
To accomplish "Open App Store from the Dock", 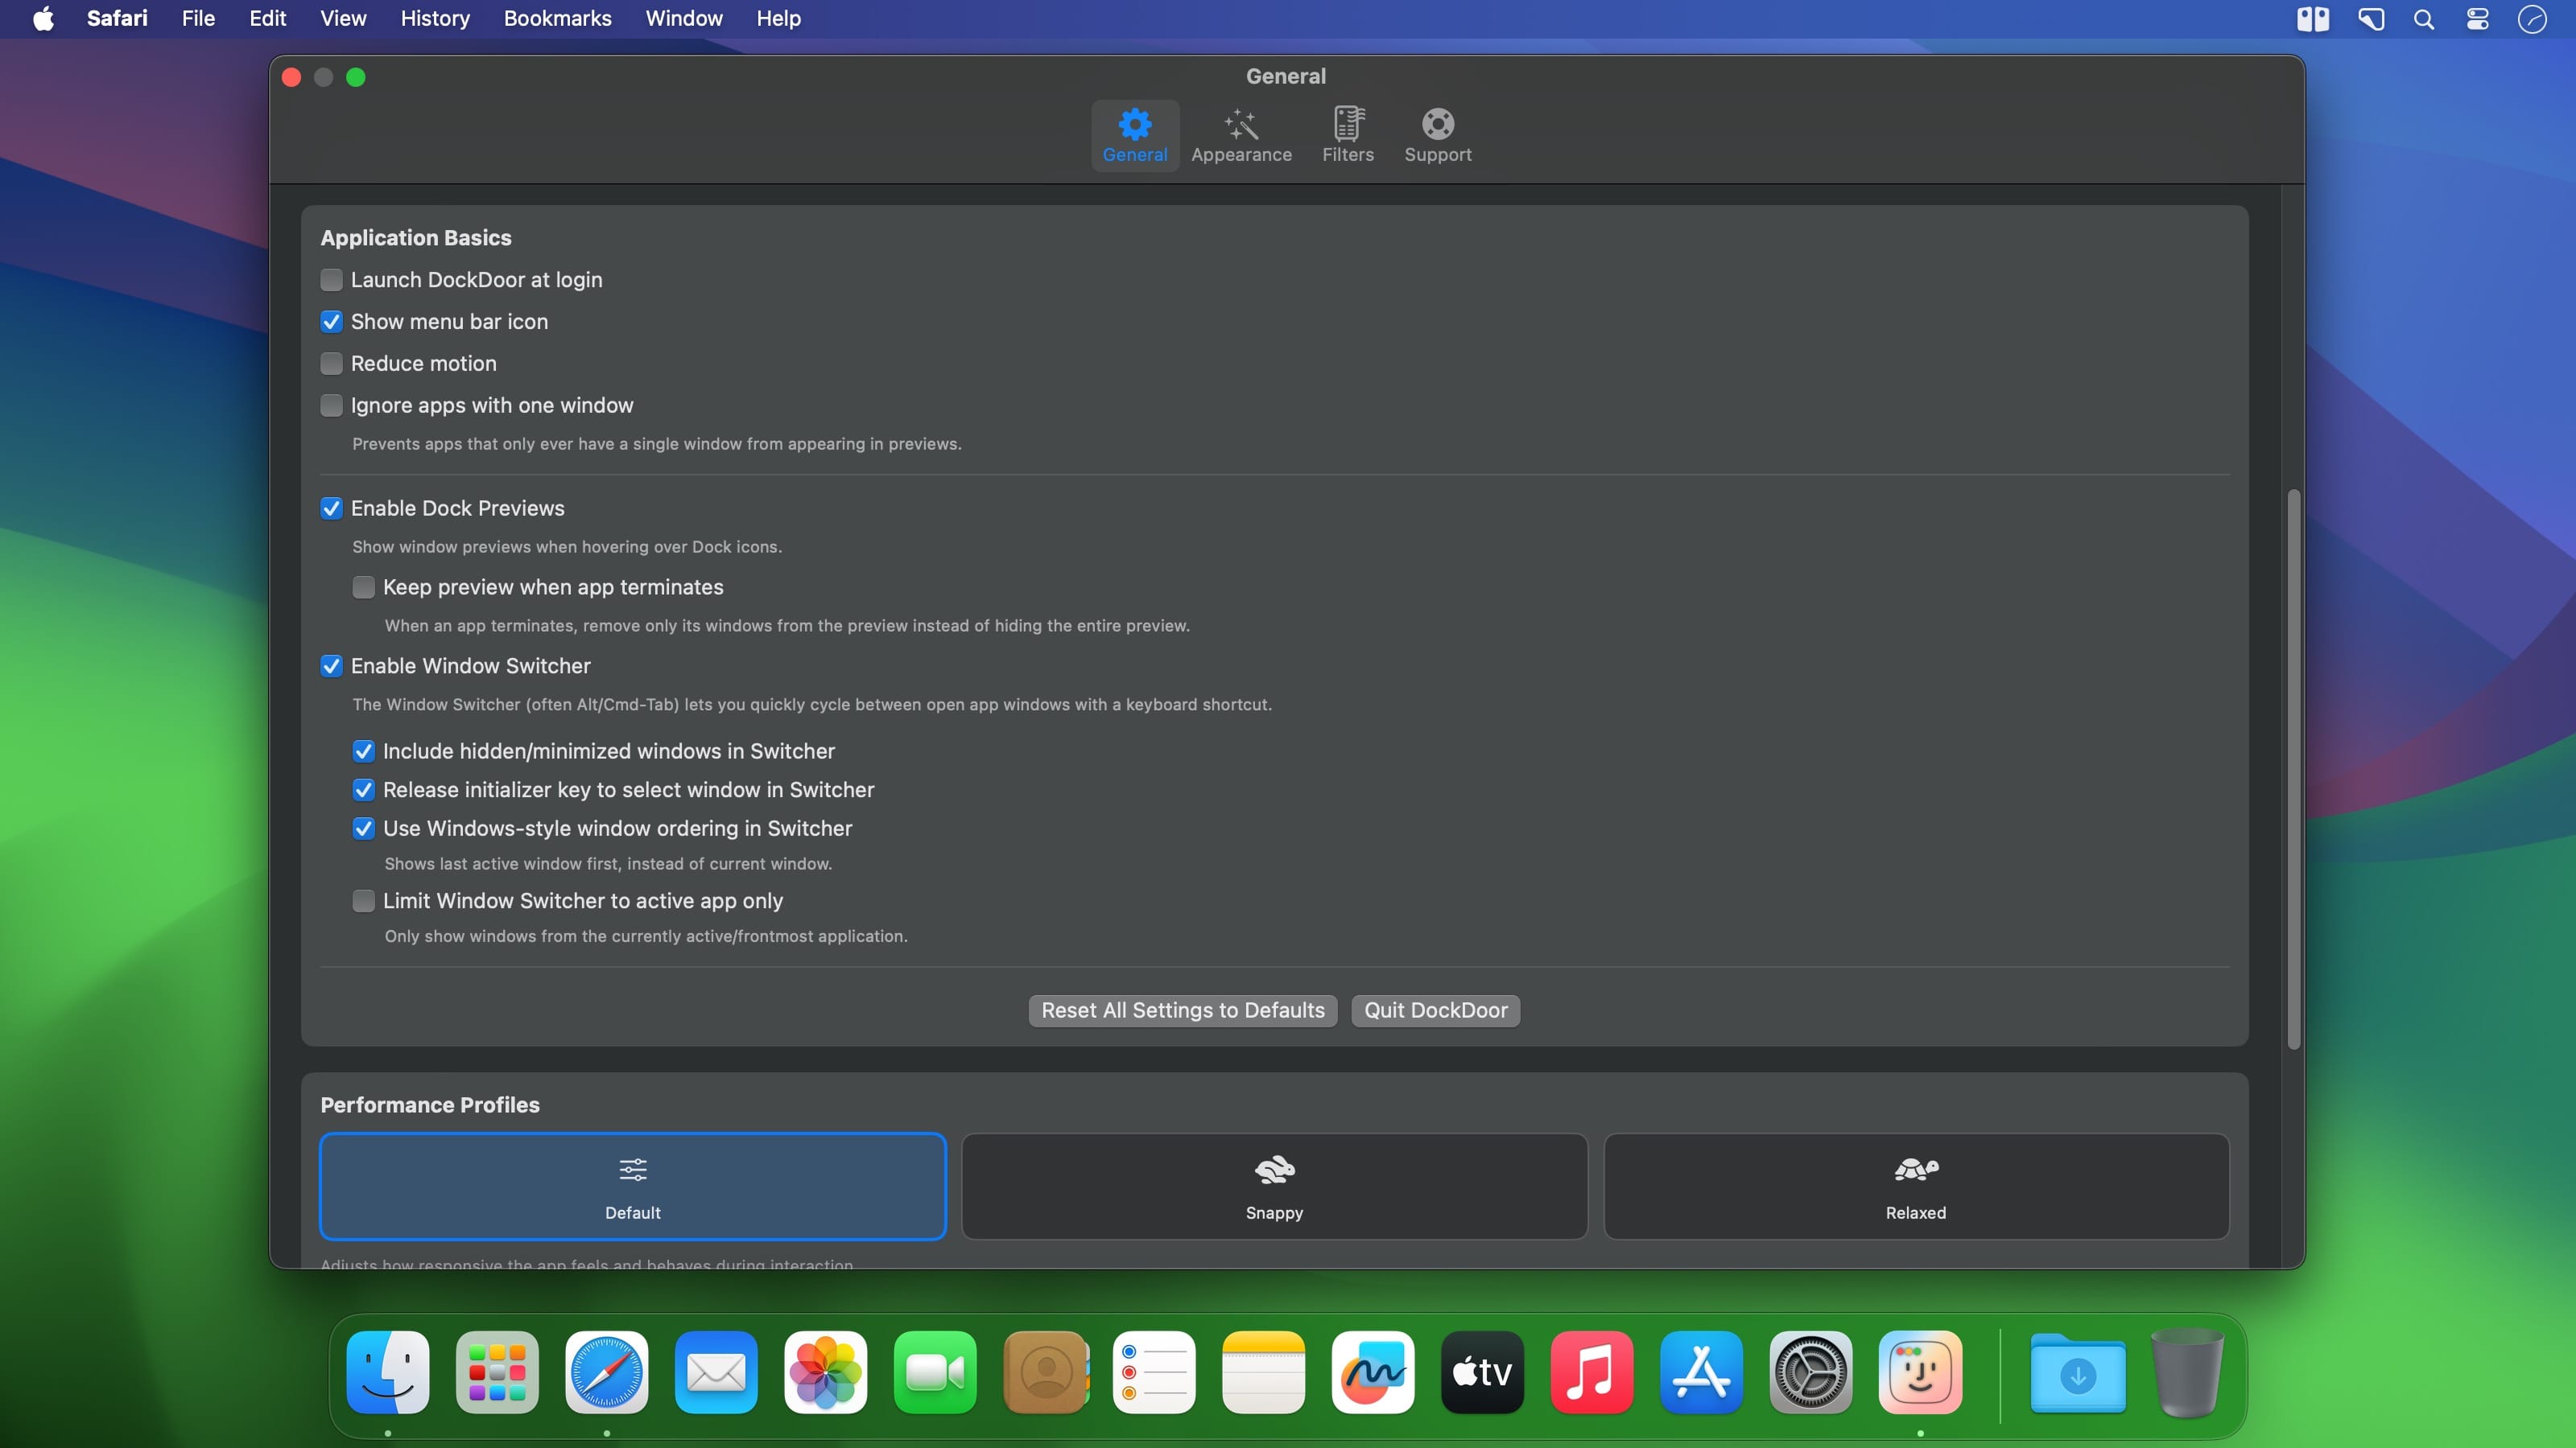I will click(1700, 1371).
